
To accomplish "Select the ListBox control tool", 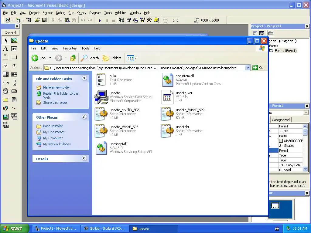I will tap(14, 74).
